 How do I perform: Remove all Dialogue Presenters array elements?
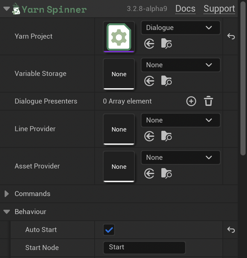(208, 101)
